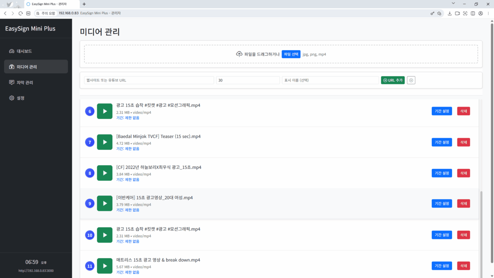This screenshot has width=494, height=278.
Task: Expand the tab search chevron in title bar
Action: point(453,4)
